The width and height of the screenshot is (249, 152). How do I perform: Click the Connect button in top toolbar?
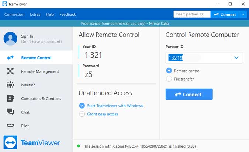[225, 15]
